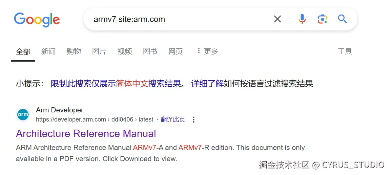Click the 翻译此页 link

tap(173, 119)
